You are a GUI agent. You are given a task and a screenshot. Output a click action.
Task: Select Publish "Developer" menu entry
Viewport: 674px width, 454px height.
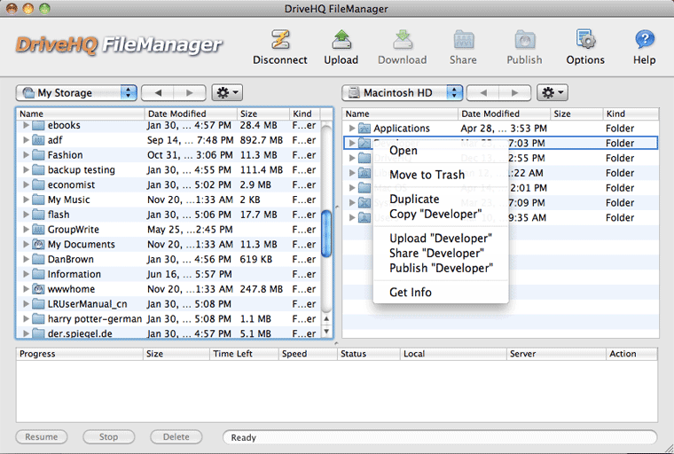tap(441, 269)
